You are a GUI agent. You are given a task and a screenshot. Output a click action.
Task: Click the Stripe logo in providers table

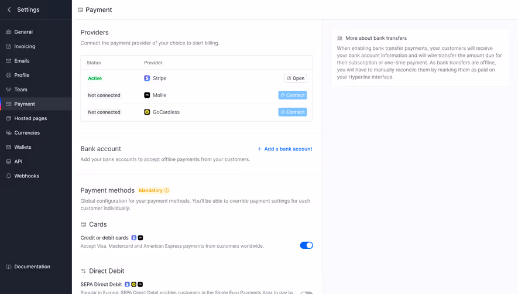tap(147, 78)
